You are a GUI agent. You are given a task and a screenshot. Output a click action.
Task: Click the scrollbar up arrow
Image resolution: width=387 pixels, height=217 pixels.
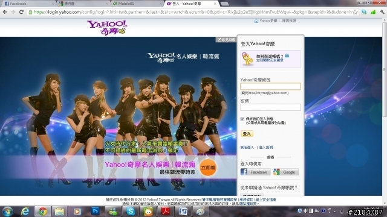click(385, 20)
